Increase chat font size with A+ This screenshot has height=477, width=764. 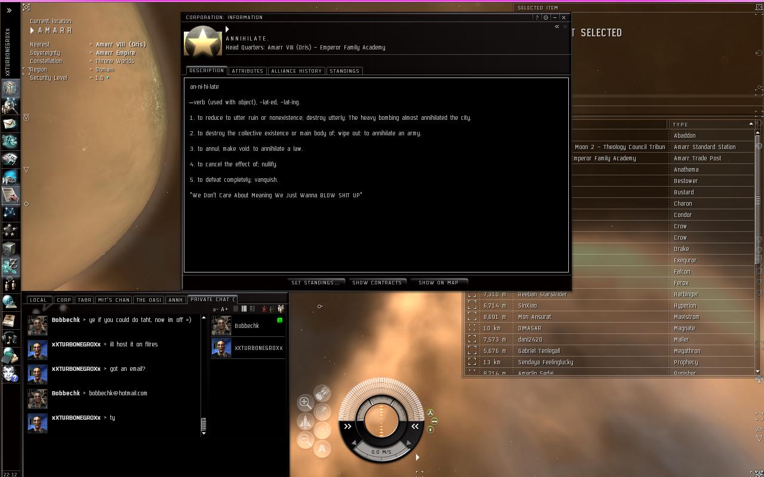click(224, 309)
